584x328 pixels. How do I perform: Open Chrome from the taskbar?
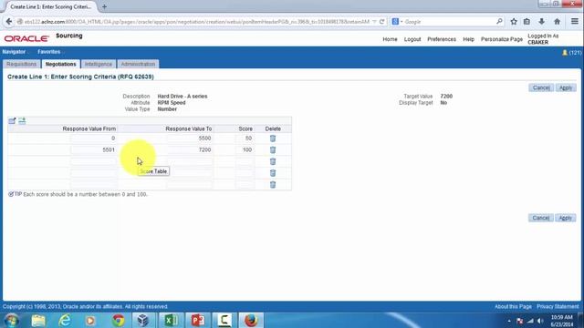pos(118,320)
